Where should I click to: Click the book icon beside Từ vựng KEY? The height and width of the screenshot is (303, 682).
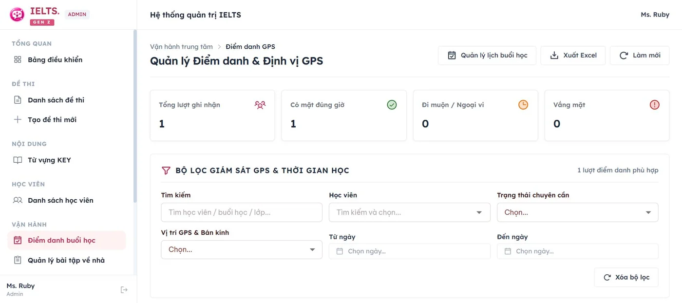tap(18, 160)
